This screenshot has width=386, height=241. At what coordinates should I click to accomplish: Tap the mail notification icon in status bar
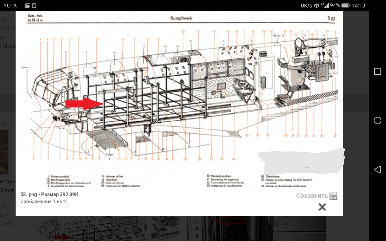(27, 5)
